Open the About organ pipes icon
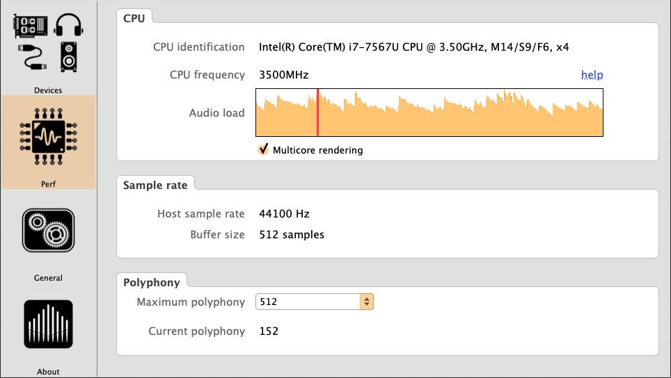 (x=48, y=324)
